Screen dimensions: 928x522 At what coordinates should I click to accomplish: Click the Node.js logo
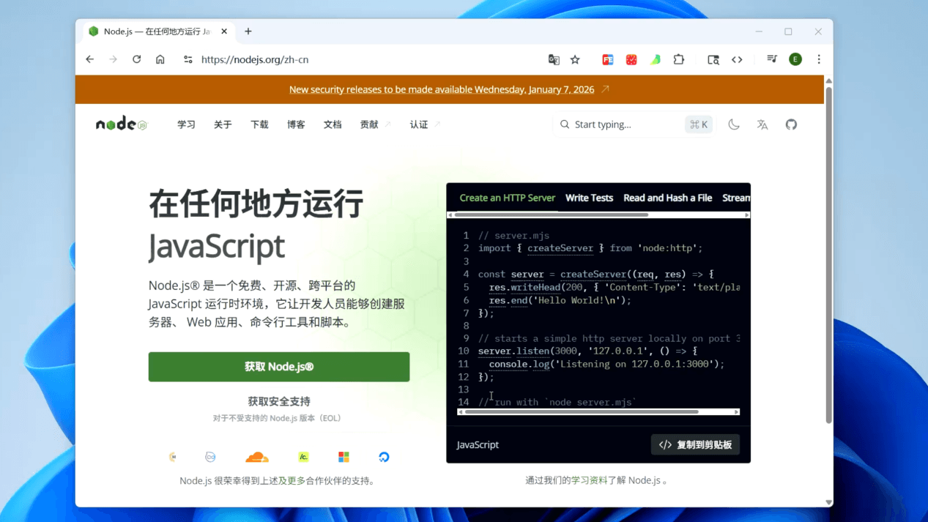click(121, 124)
